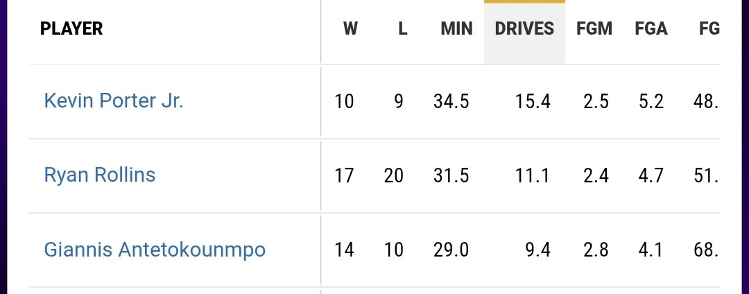
Task: Click Giannis FGM cell showing 2.8
Action: pos(596,250)
